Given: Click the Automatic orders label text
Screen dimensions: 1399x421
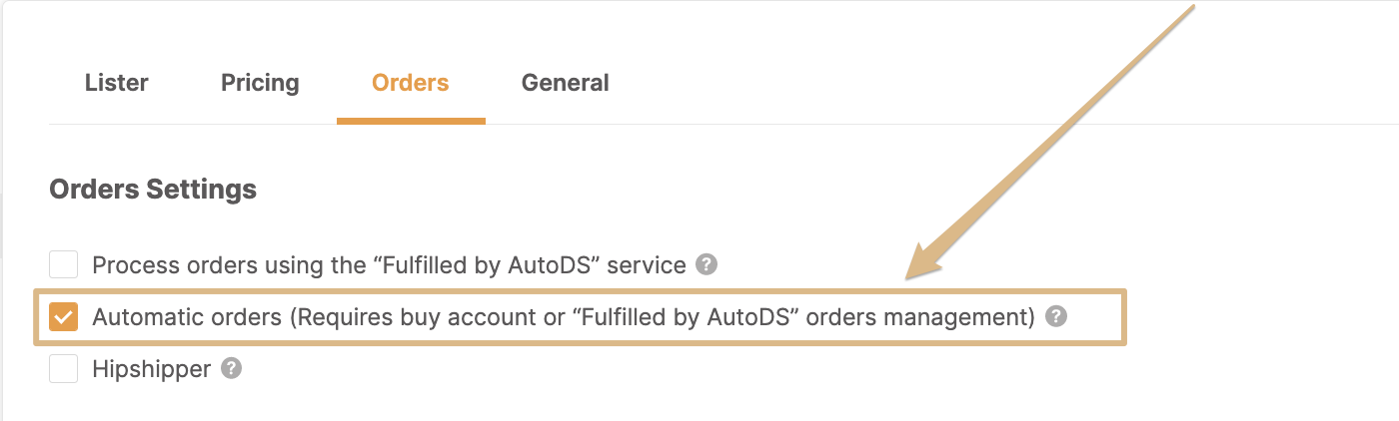Looking at the screenshot, I should [x=564, y=317].
